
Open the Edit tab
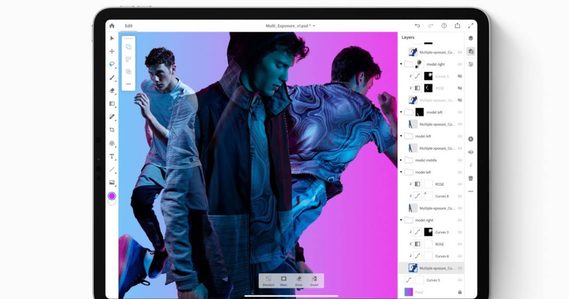pyautogui.click(x=128, y=26)
